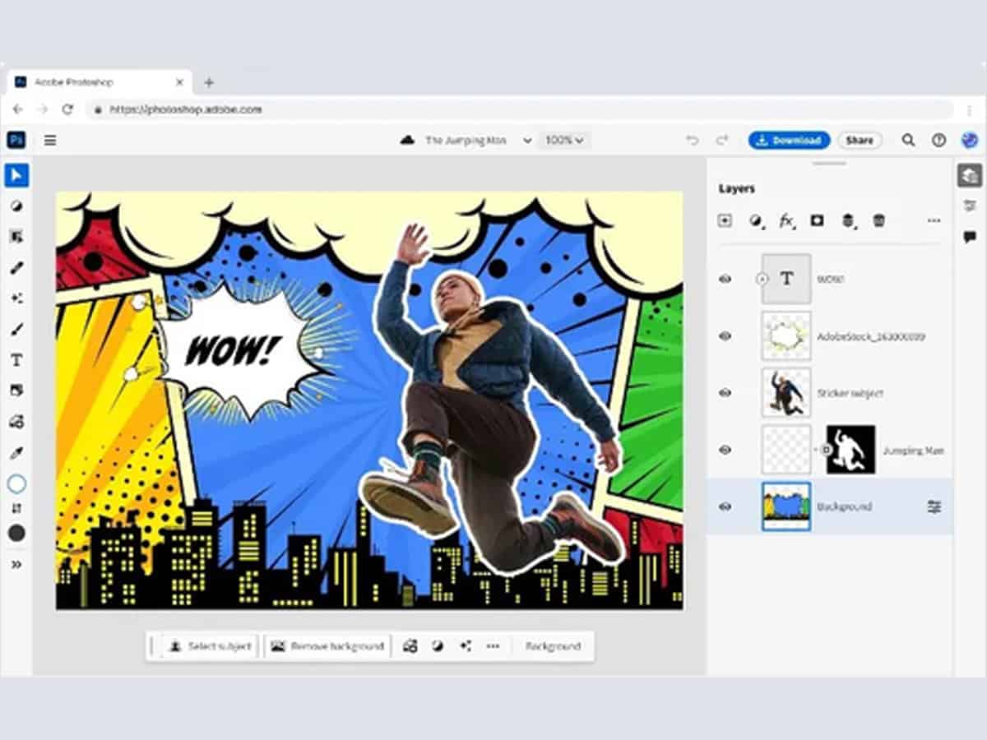Screen dimensions: 987x740
Task: Click the Share button
Action: click(860, 140)
